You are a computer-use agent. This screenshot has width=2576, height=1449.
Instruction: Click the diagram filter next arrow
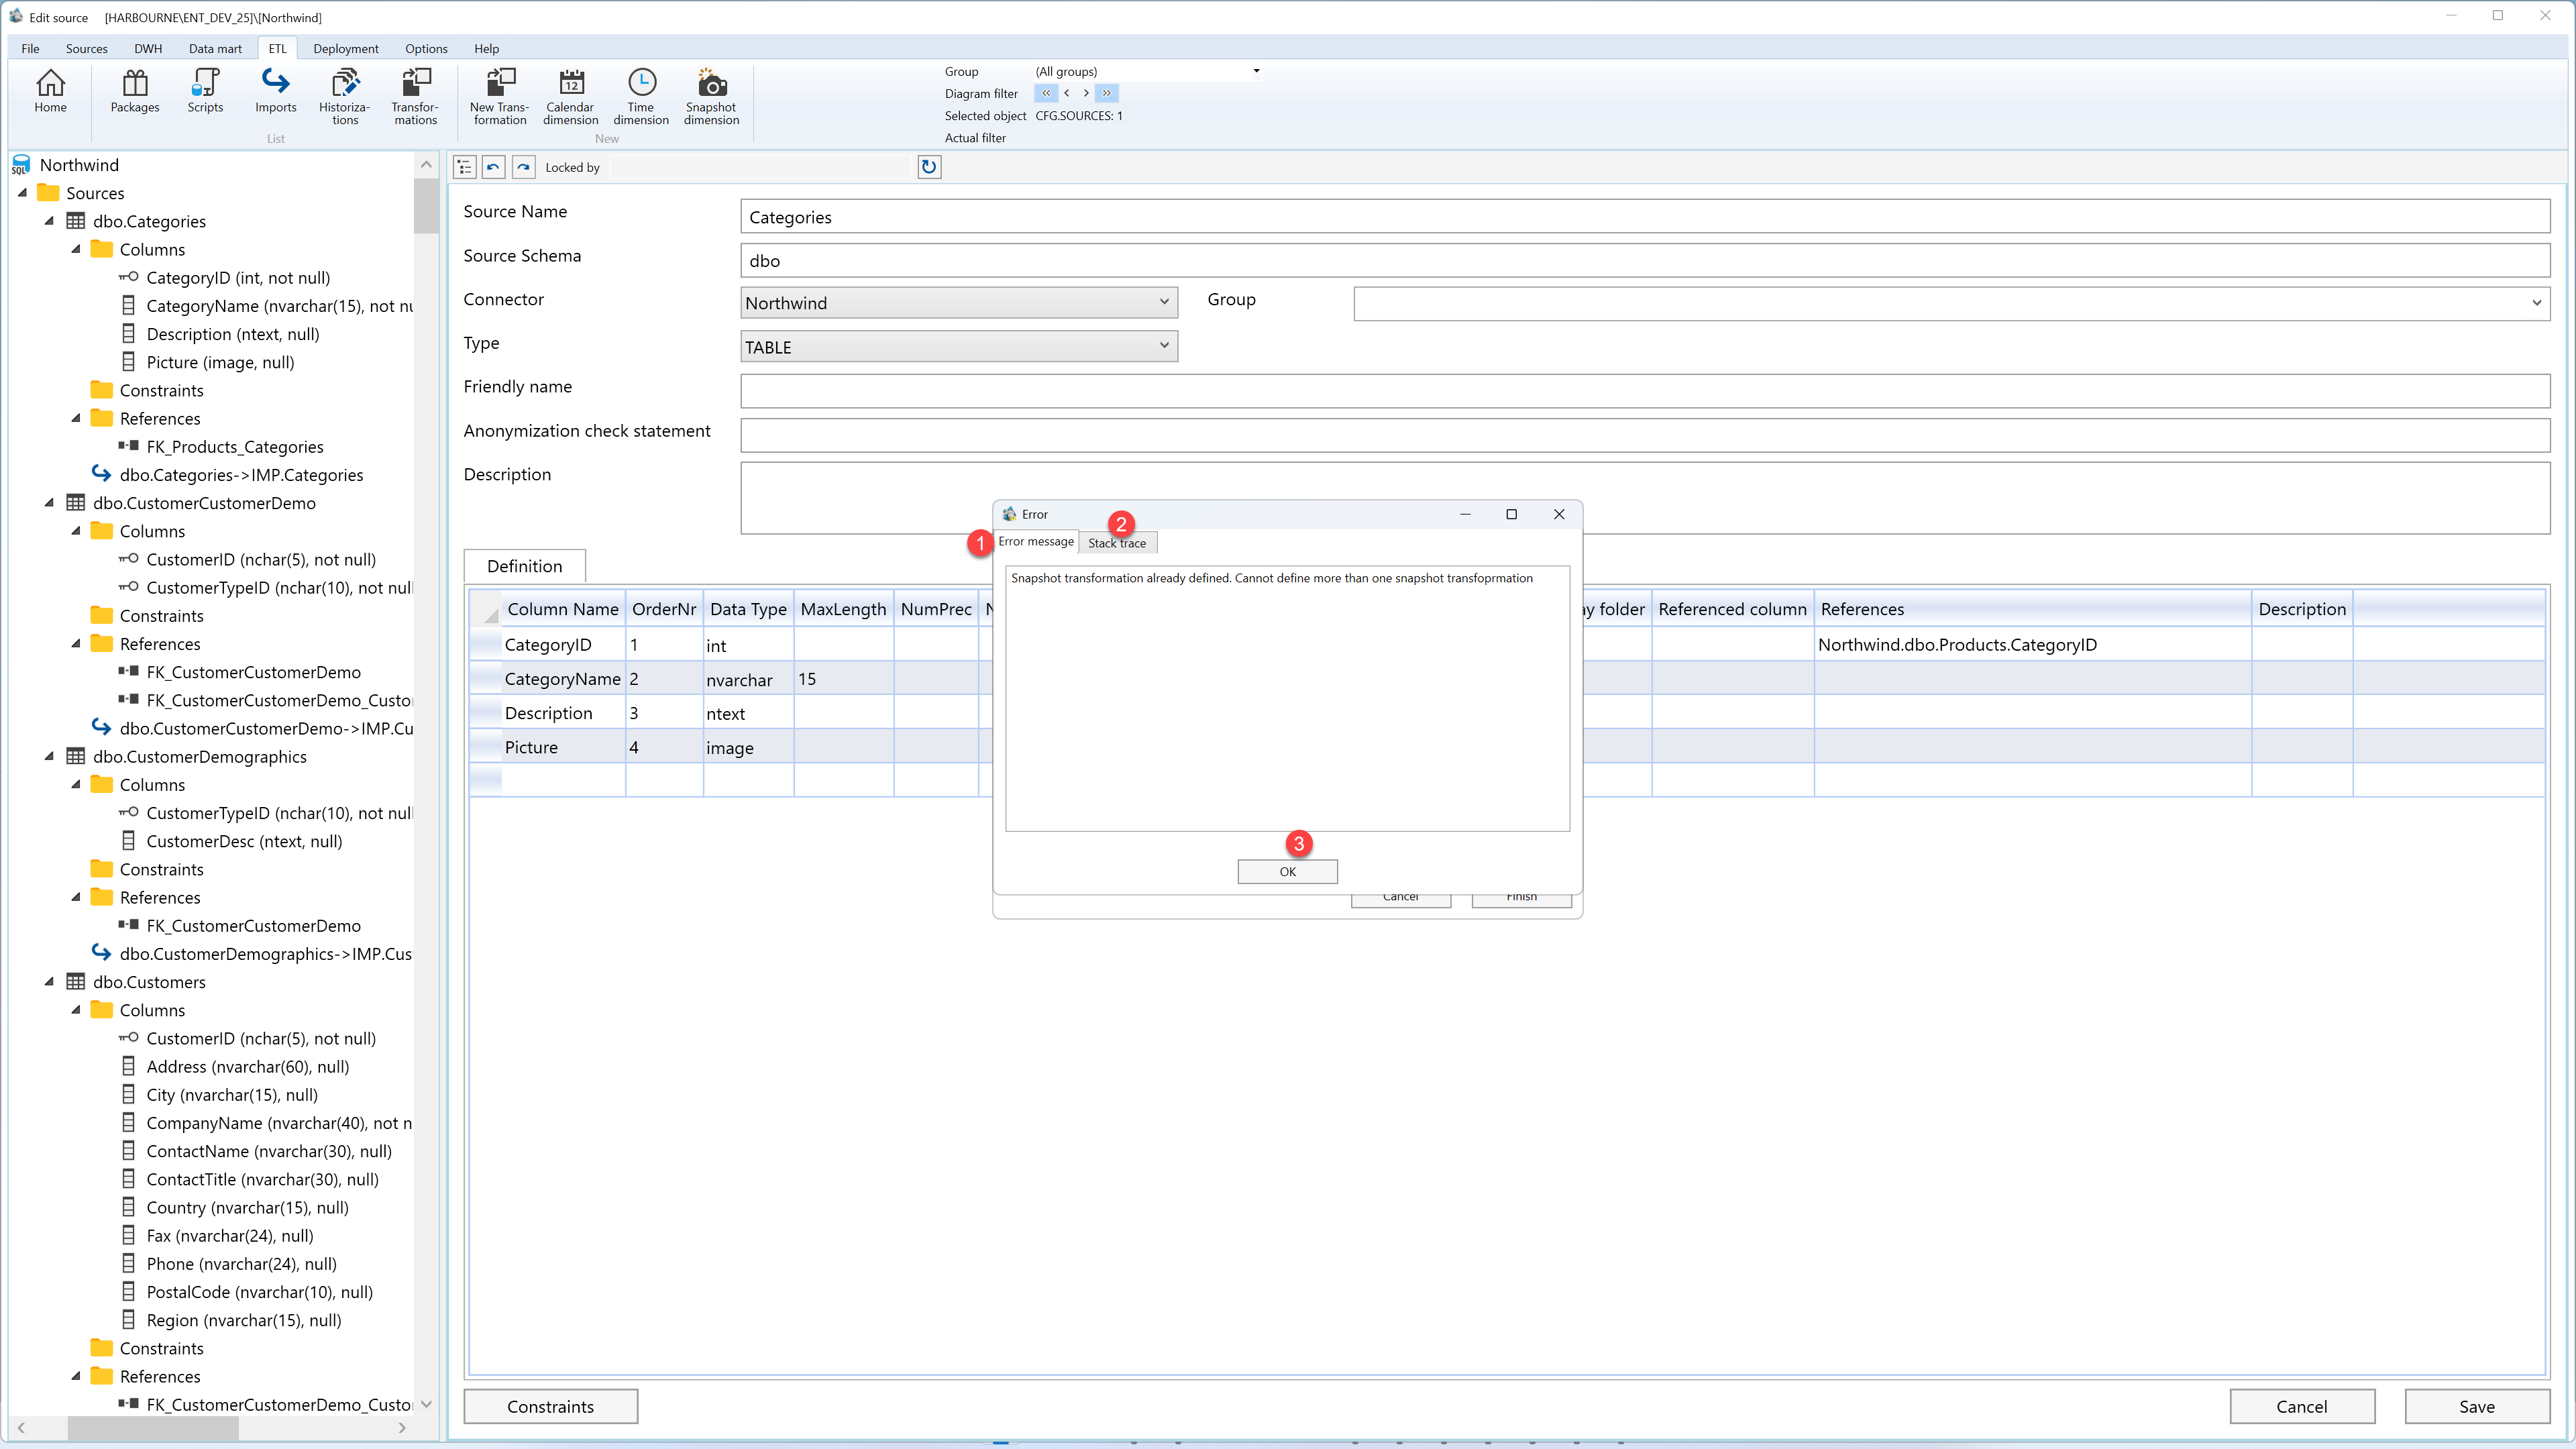pos(1086,93)
